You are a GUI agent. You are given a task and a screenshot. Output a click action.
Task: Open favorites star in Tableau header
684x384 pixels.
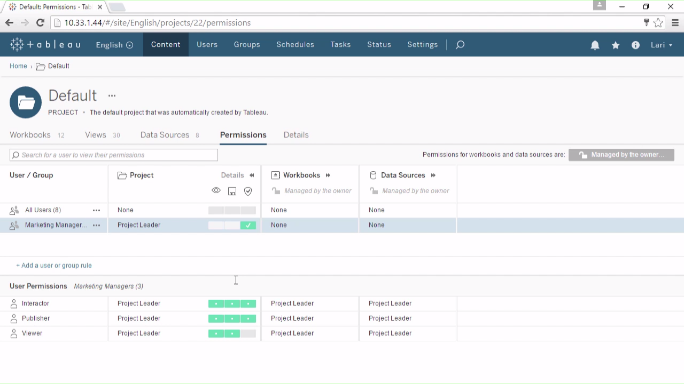(x=616, y=45)
